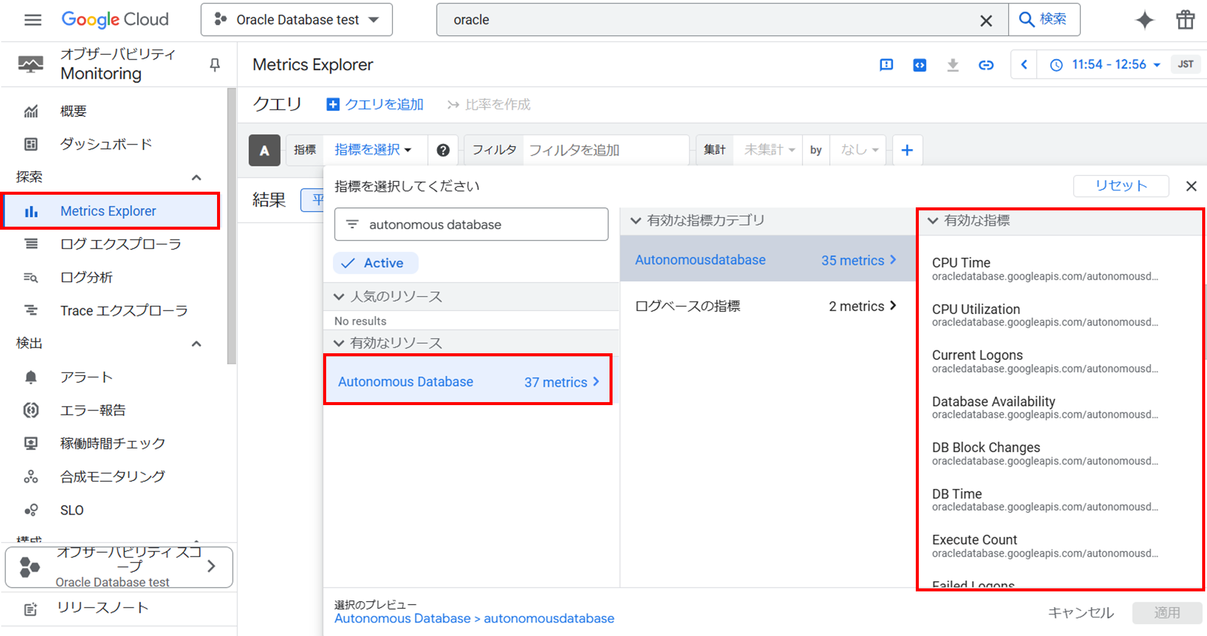Click the フィルタを追加 filter field
The image size is (1207, 636).
click(606, 150)
